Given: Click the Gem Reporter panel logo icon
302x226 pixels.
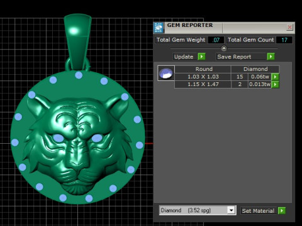Looking at the screenshot, I should point(159,28).
